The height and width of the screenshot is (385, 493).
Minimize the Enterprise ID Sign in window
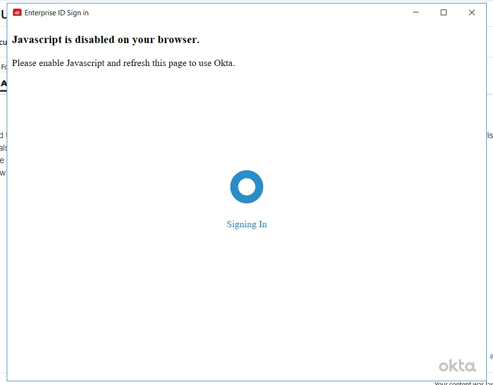[x=416, y=12]
